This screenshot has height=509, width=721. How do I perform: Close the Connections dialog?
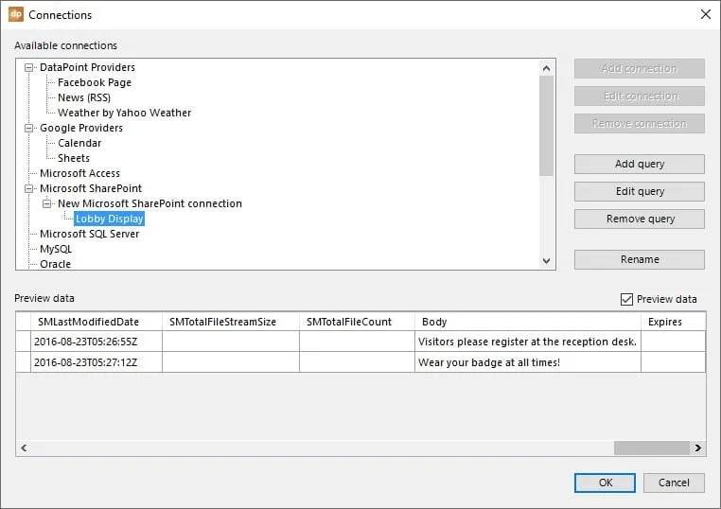(705, 14)
